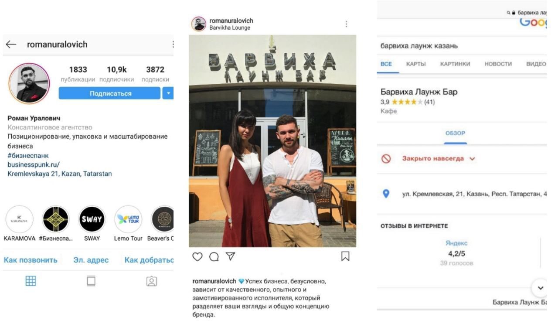Open the tagged photos icon
Image resolution: width=558 pixels, height=331 pixels.
coord(151,281)
